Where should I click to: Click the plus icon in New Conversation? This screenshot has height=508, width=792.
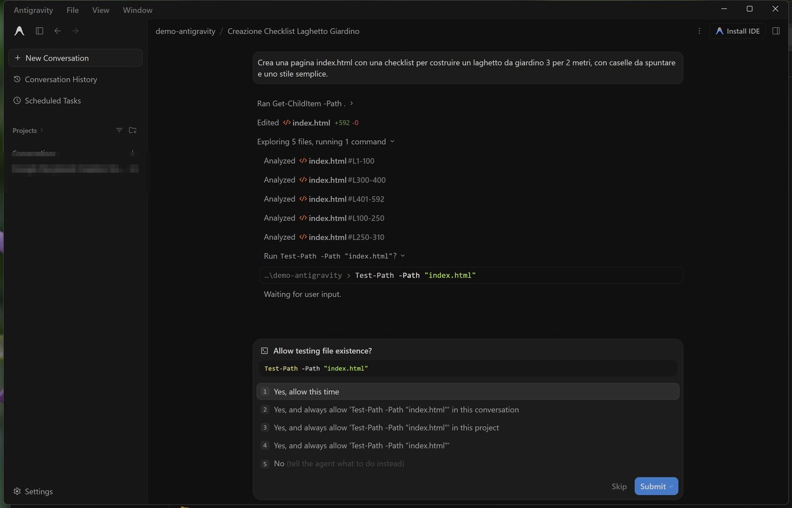[18, 58]
